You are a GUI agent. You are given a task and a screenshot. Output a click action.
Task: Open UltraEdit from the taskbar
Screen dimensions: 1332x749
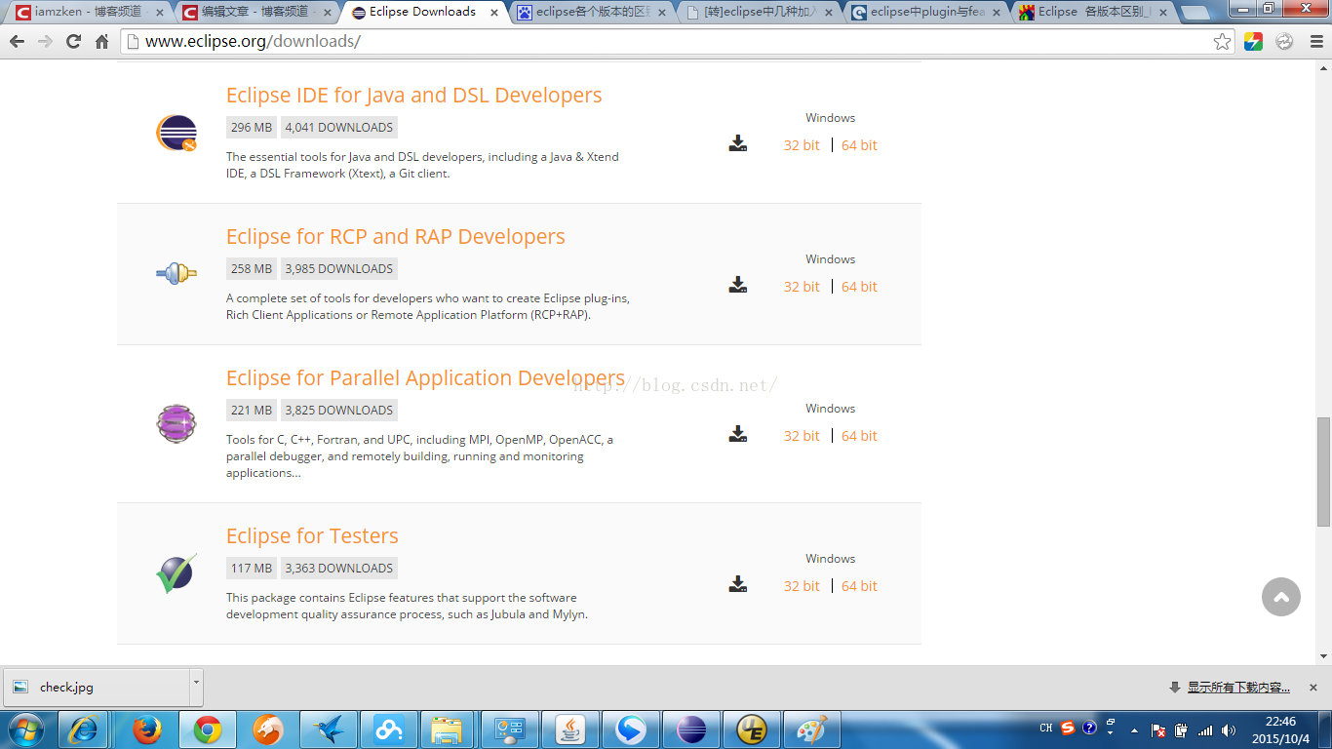coord(752,729)
